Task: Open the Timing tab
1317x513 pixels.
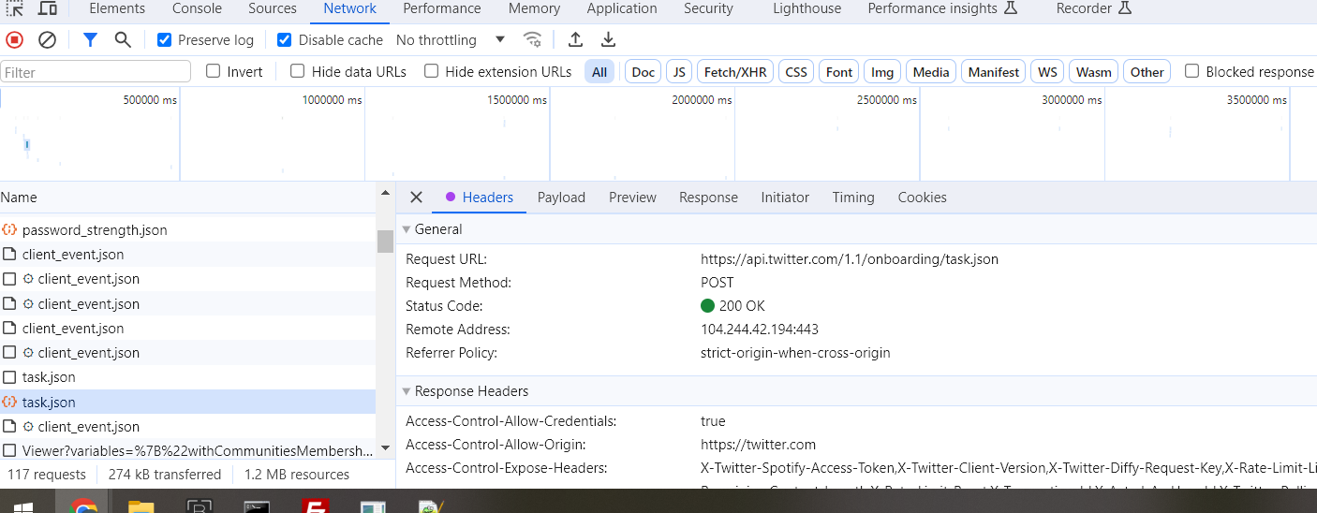Action: (x=853, y=198)
